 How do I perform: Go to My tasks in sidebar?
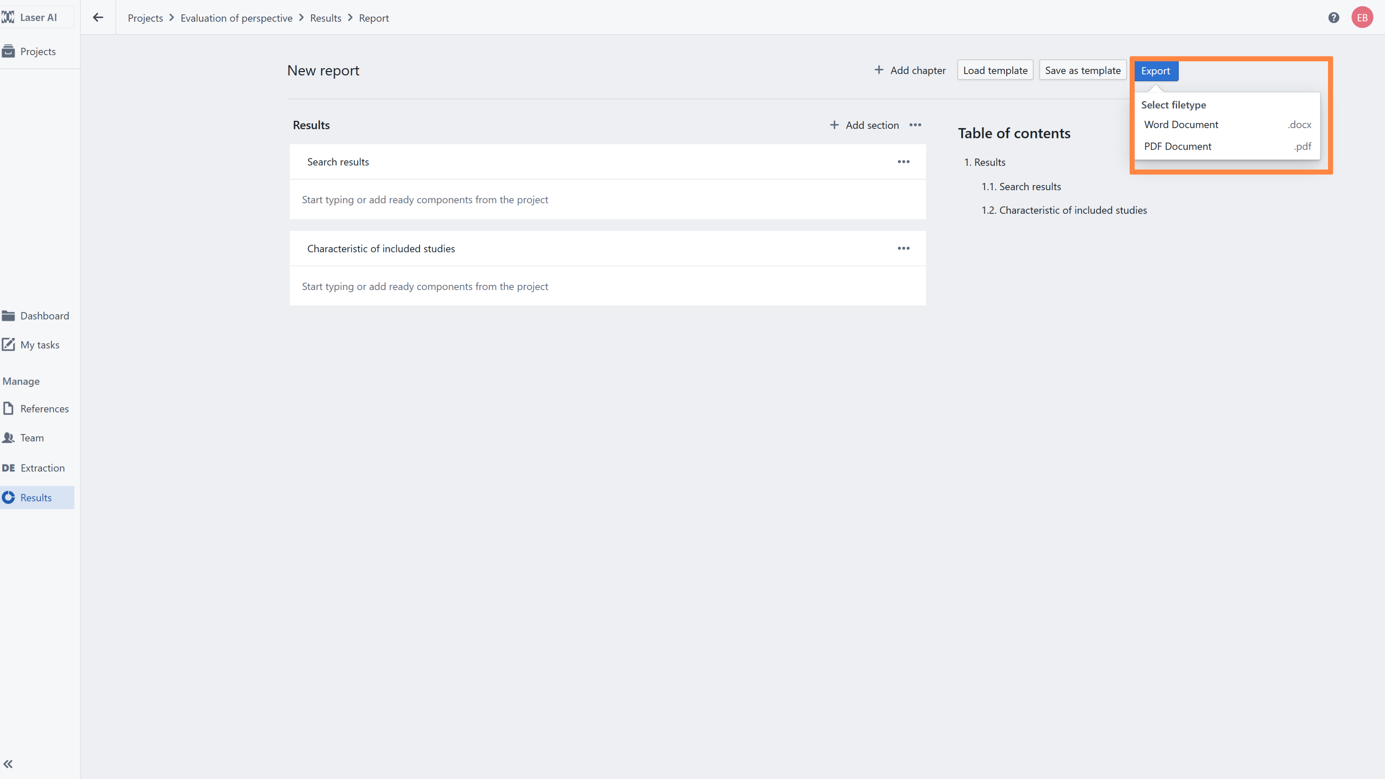tap(39, 345)
